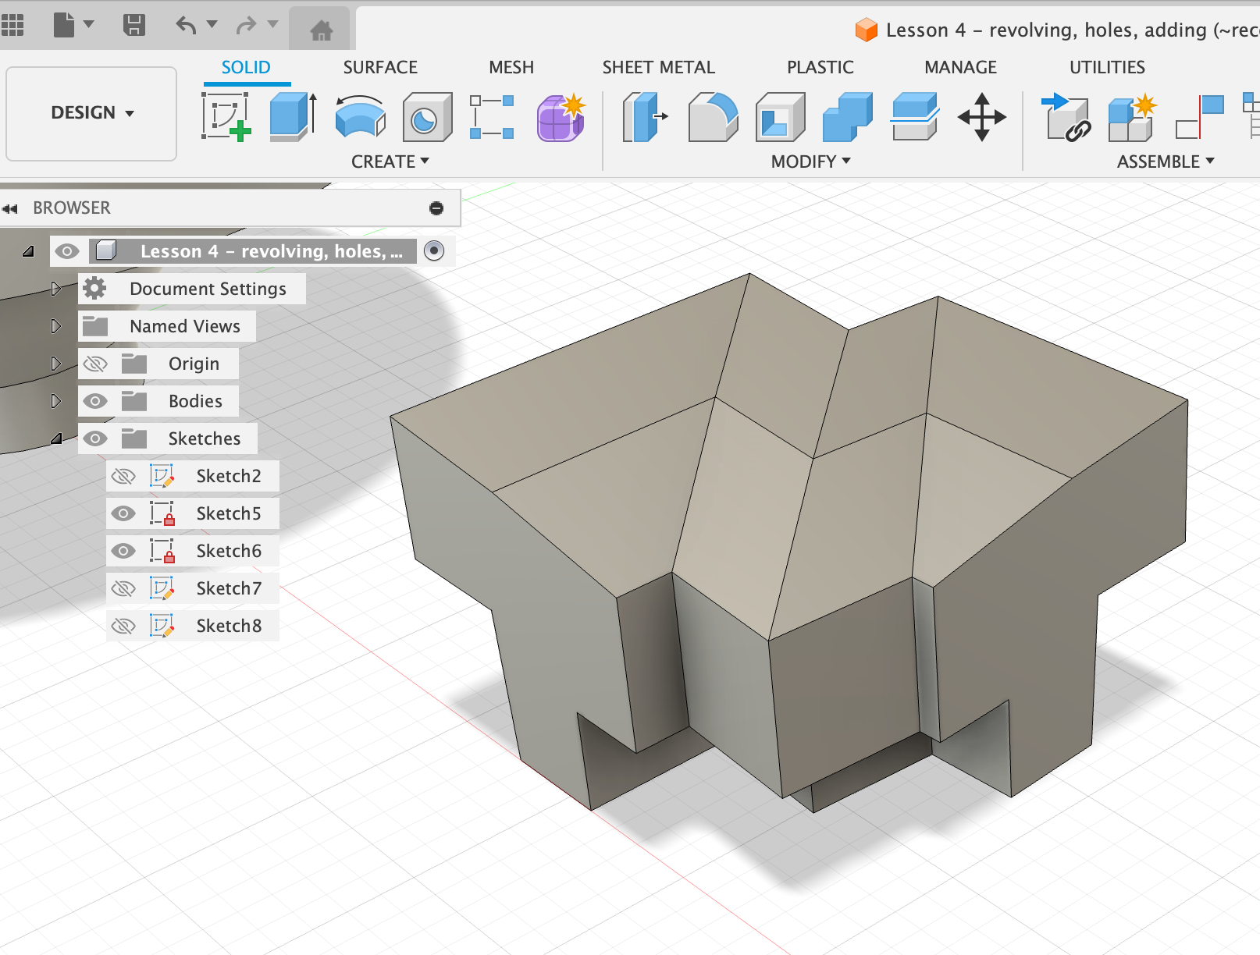Expand the Bodies tree node
1260x955 pixels.
click(55, 401)
